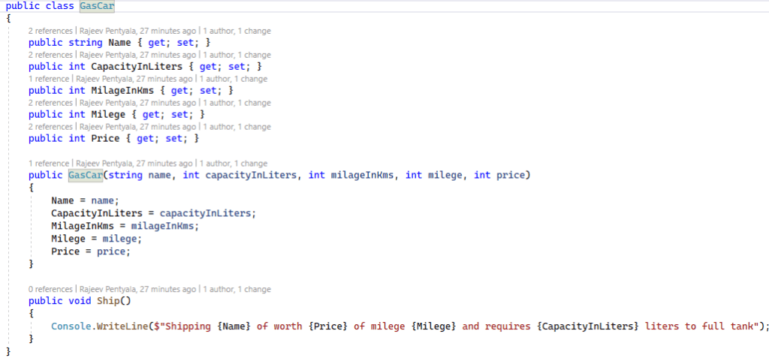This screenshot has width=769, height=358.
Task: Click '1 reference' link above MilageInKms property
Action: 48,79
